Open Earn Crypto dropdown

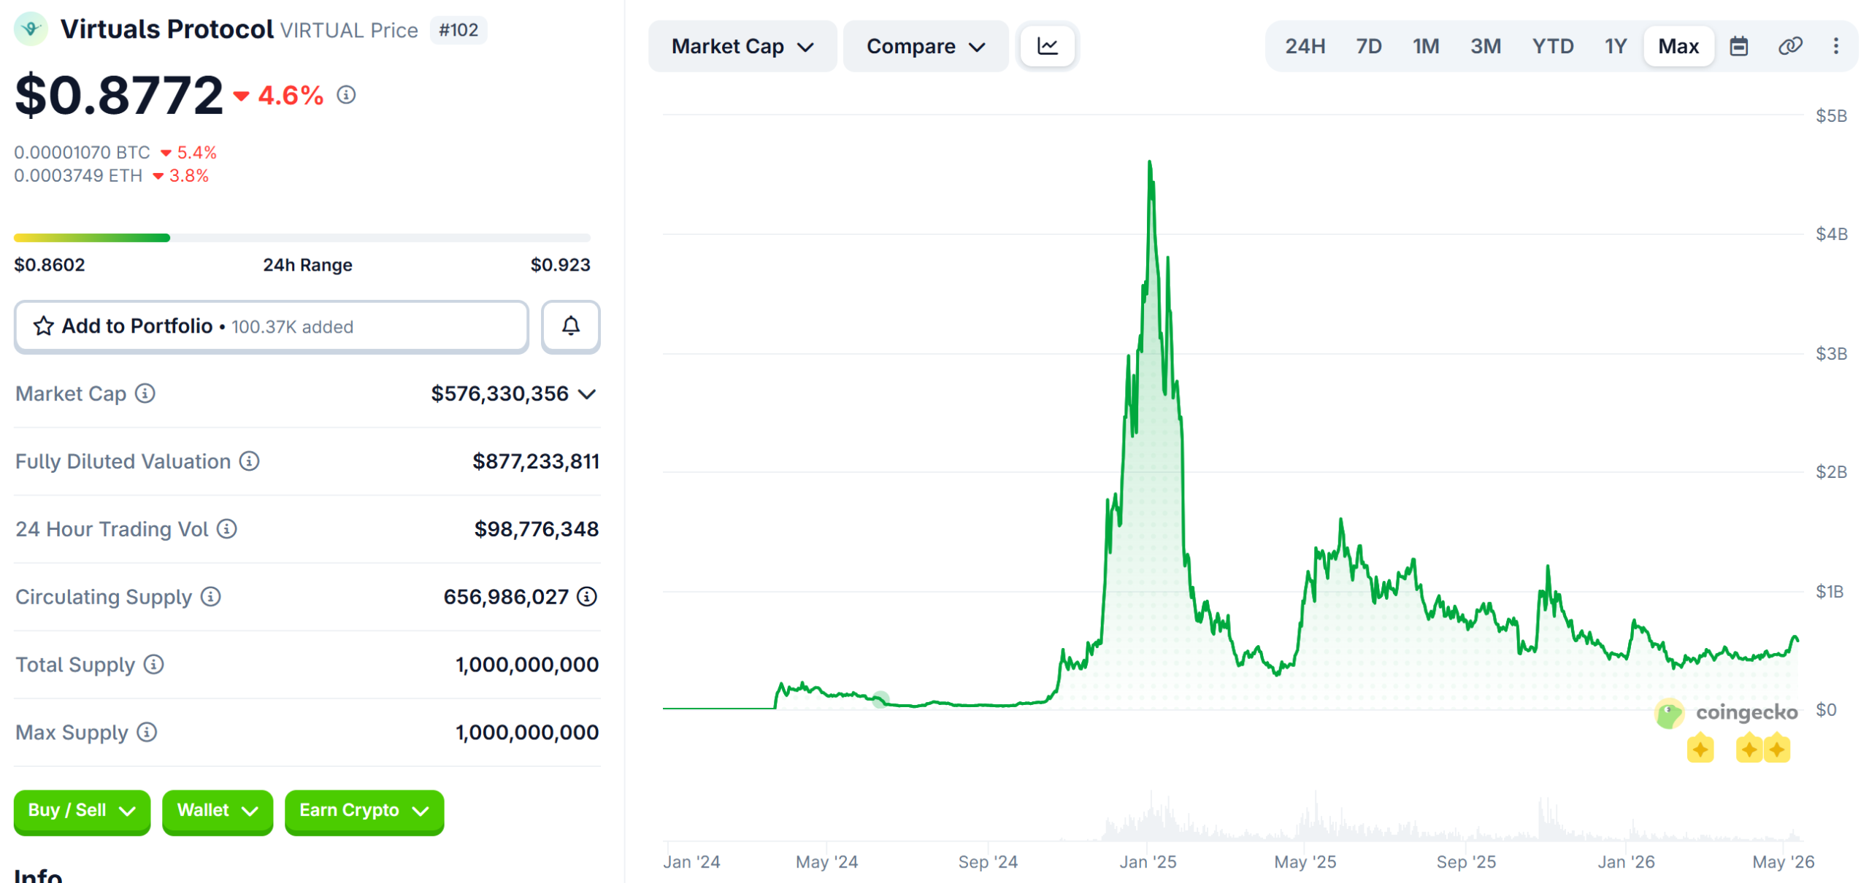coord(364,811)
